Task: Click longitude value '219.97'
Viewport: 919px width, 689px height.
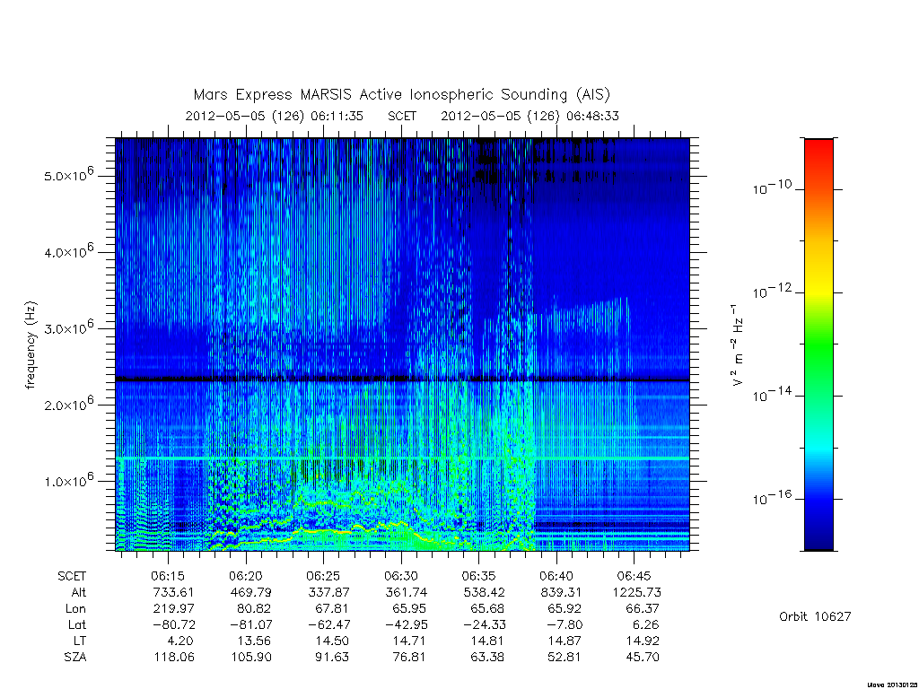Action: click(173, 609)
